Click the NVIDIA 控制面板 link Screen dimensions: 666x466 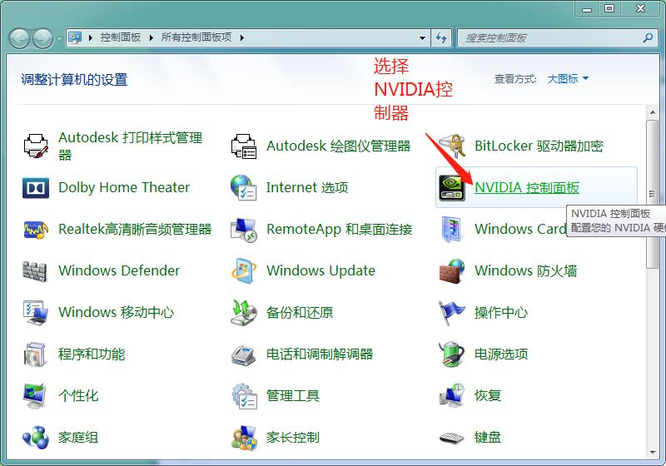(527, 187)
